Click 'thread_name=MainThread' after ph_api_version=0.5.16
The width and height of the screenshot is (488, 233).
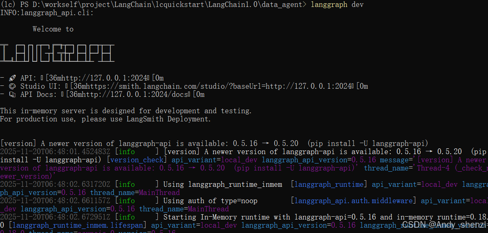135,192
